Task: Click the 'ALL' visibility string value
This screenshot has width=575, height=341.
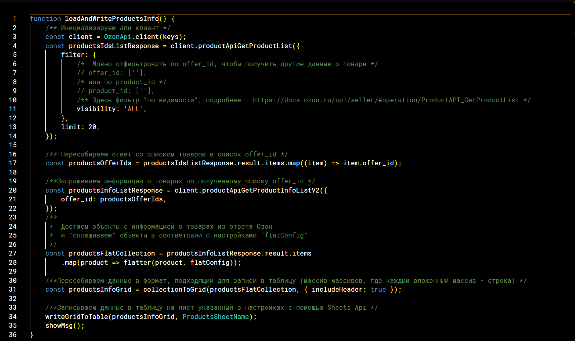Action: pos(133,109)
